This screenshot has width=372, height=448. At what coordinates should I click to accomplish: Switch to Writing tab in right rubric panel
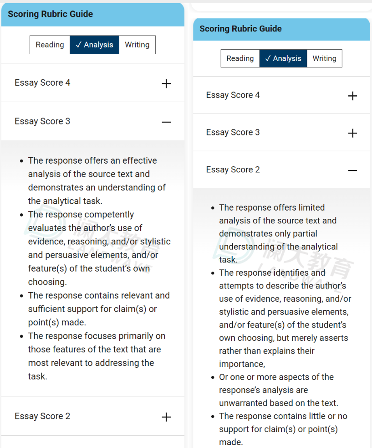pos(325,59)
